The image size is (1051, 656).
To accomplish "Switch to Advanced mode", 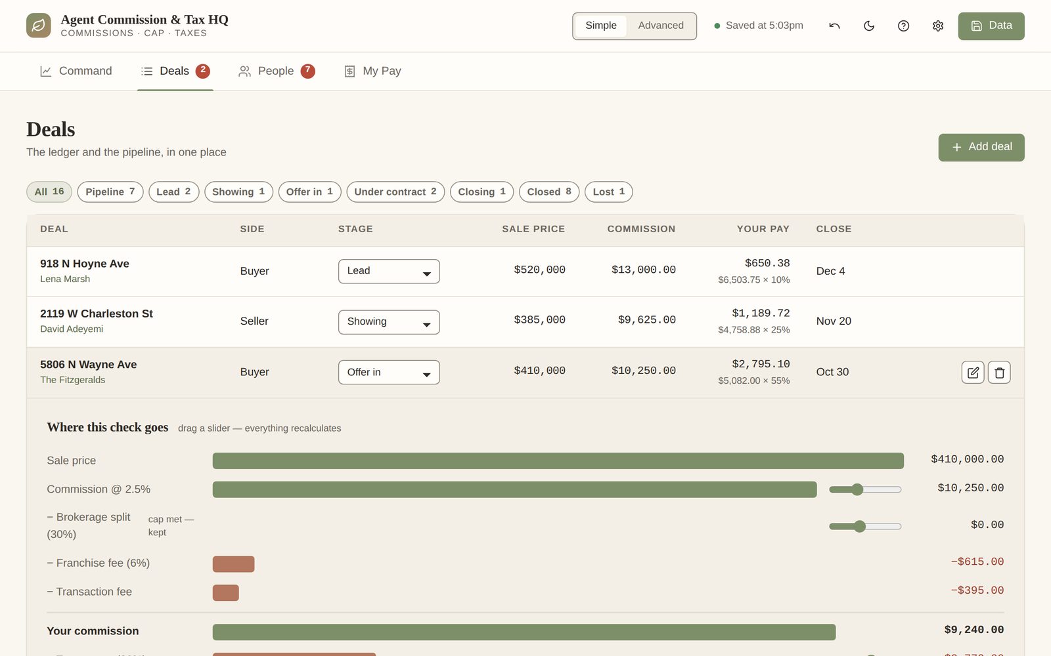I will coord(661,26).
